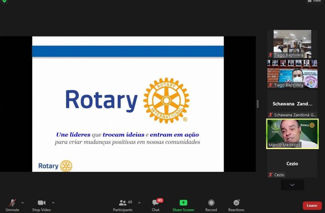Image resolution: width=325 pixels, height=213 pixels.
Task: Click the masked Tiago Baptistela video tile
Action: (292, 74)
